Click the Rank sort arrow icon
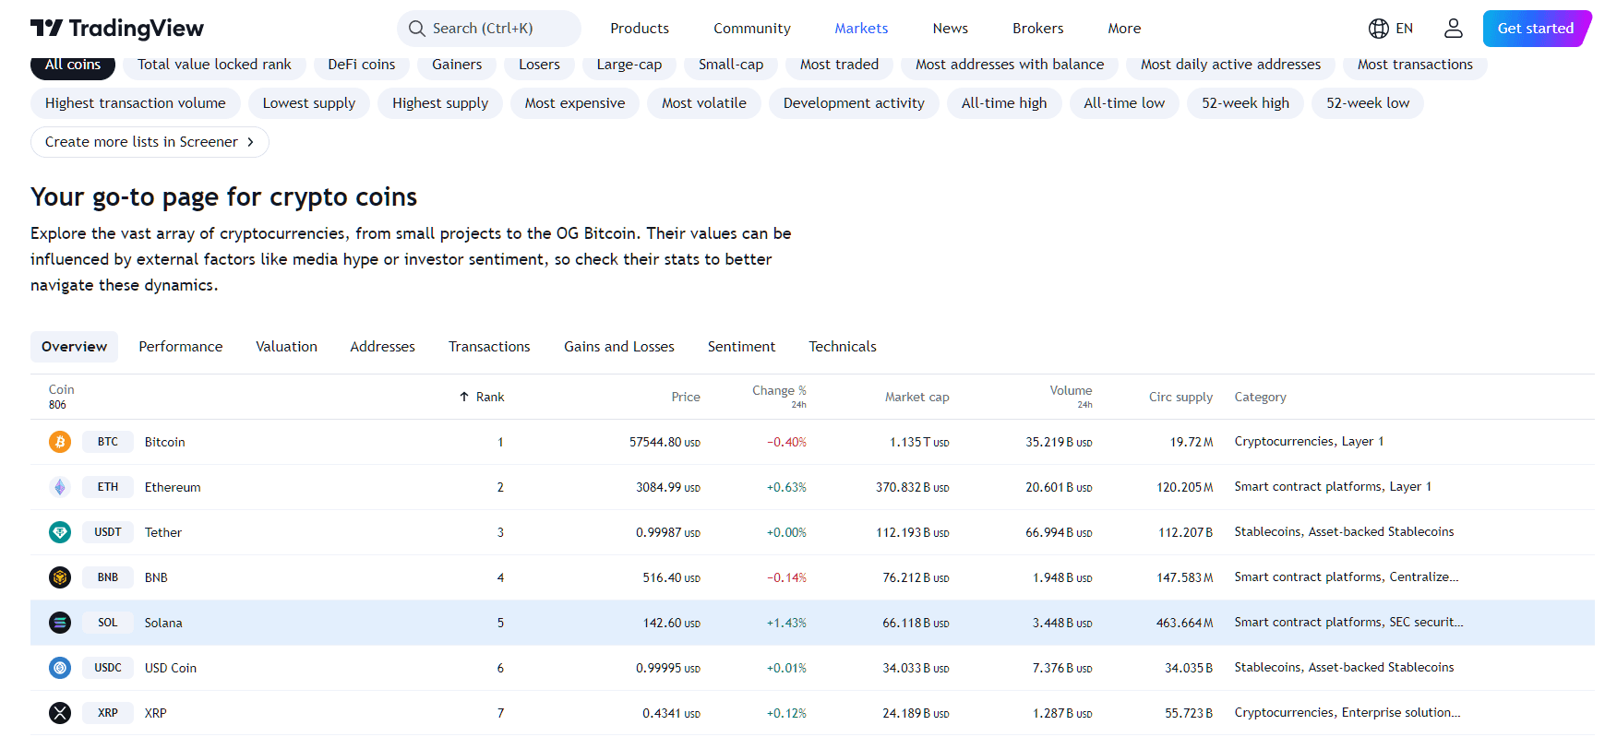 click(464, 397)
